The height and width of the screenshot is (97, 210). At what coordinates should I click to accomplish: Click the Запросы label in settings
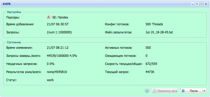[13, 32]
